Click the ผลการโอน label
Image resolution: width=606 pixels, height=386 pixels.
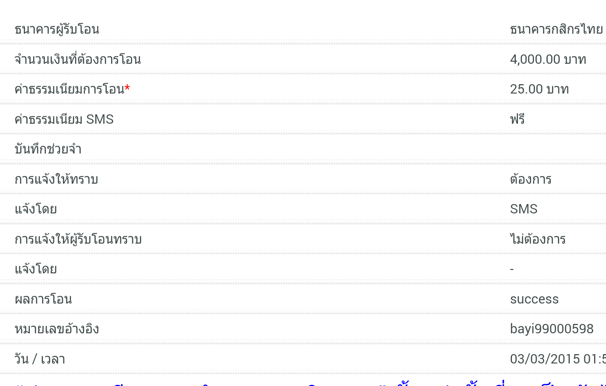click(x=43, y=299)
